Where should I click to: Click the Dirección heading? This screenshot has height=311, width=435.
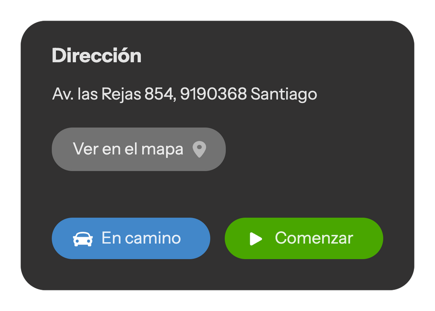point(96,56)
